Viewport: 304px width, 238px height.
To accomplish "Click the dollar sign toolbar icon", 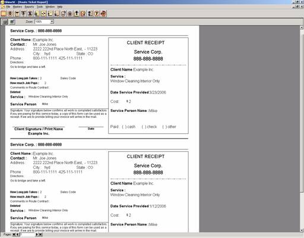I will 30,14.
